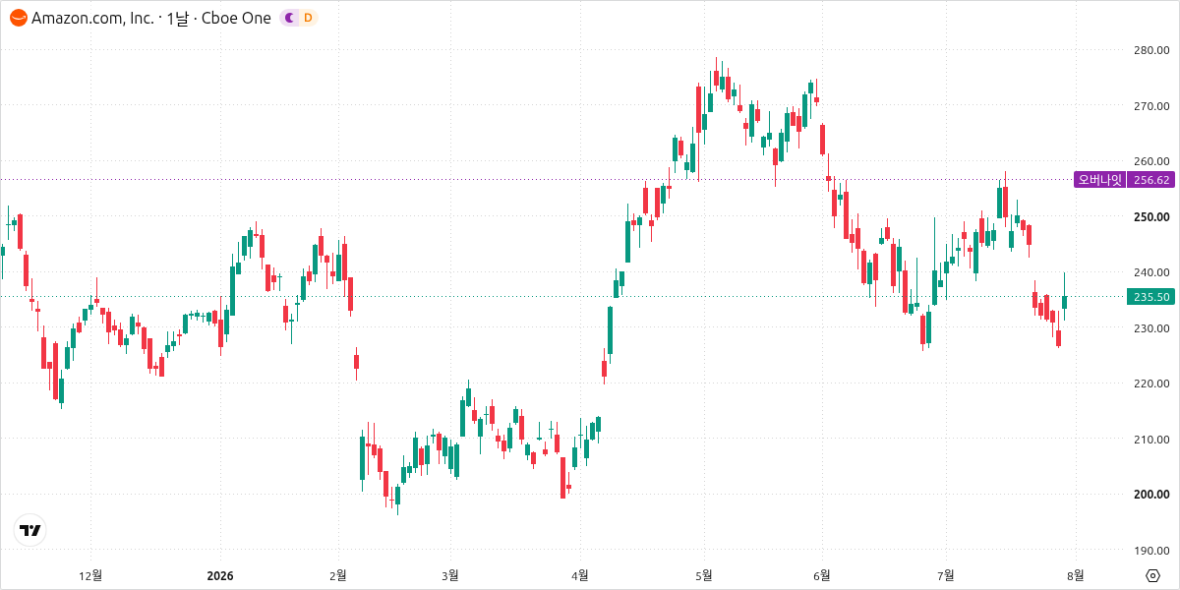Click the 7월 time axis label
This screenshot has height=590, width=1180.
(946, 575)
